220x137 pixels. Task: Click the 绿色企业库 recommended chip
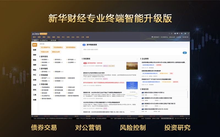(x=56, y=52)
